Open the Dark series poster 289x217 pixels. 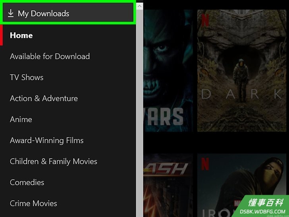[242, 71]
